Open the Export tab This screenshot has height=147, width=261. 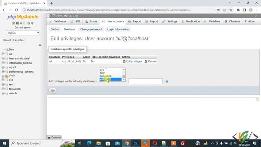tap(135, 21)
